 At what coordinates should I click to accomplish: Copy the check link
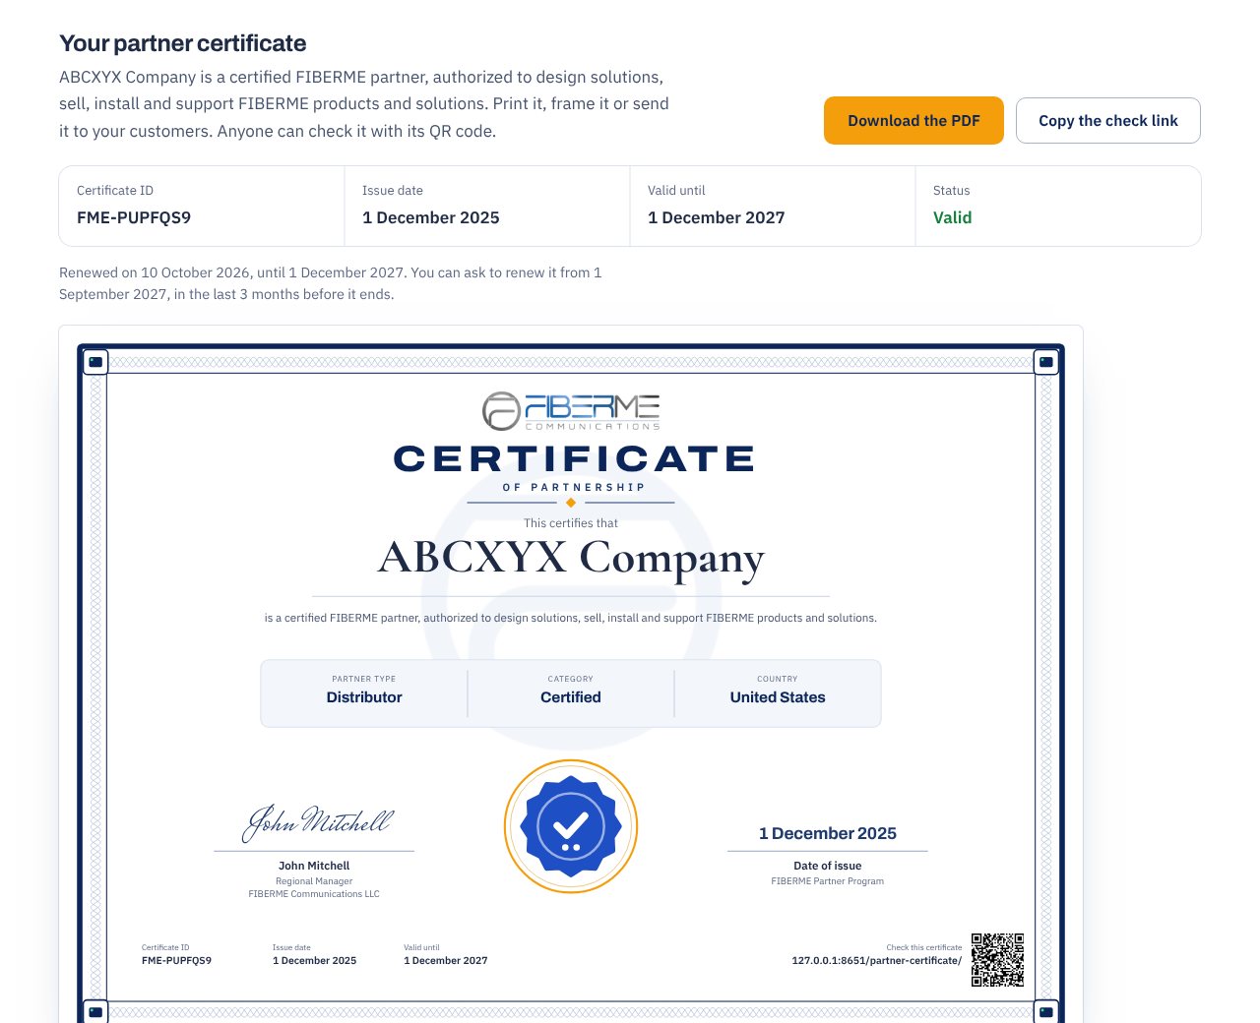click(1108, 120)
